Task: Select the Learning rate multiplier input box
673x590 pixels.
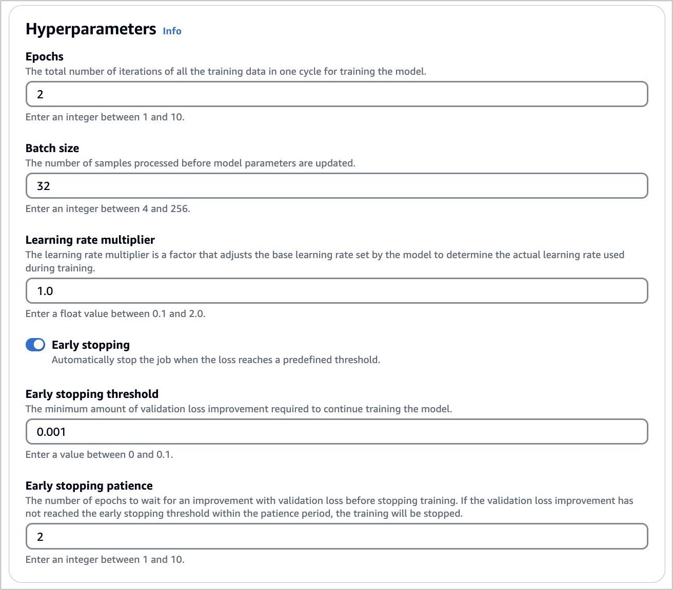Action: [336, 291]
